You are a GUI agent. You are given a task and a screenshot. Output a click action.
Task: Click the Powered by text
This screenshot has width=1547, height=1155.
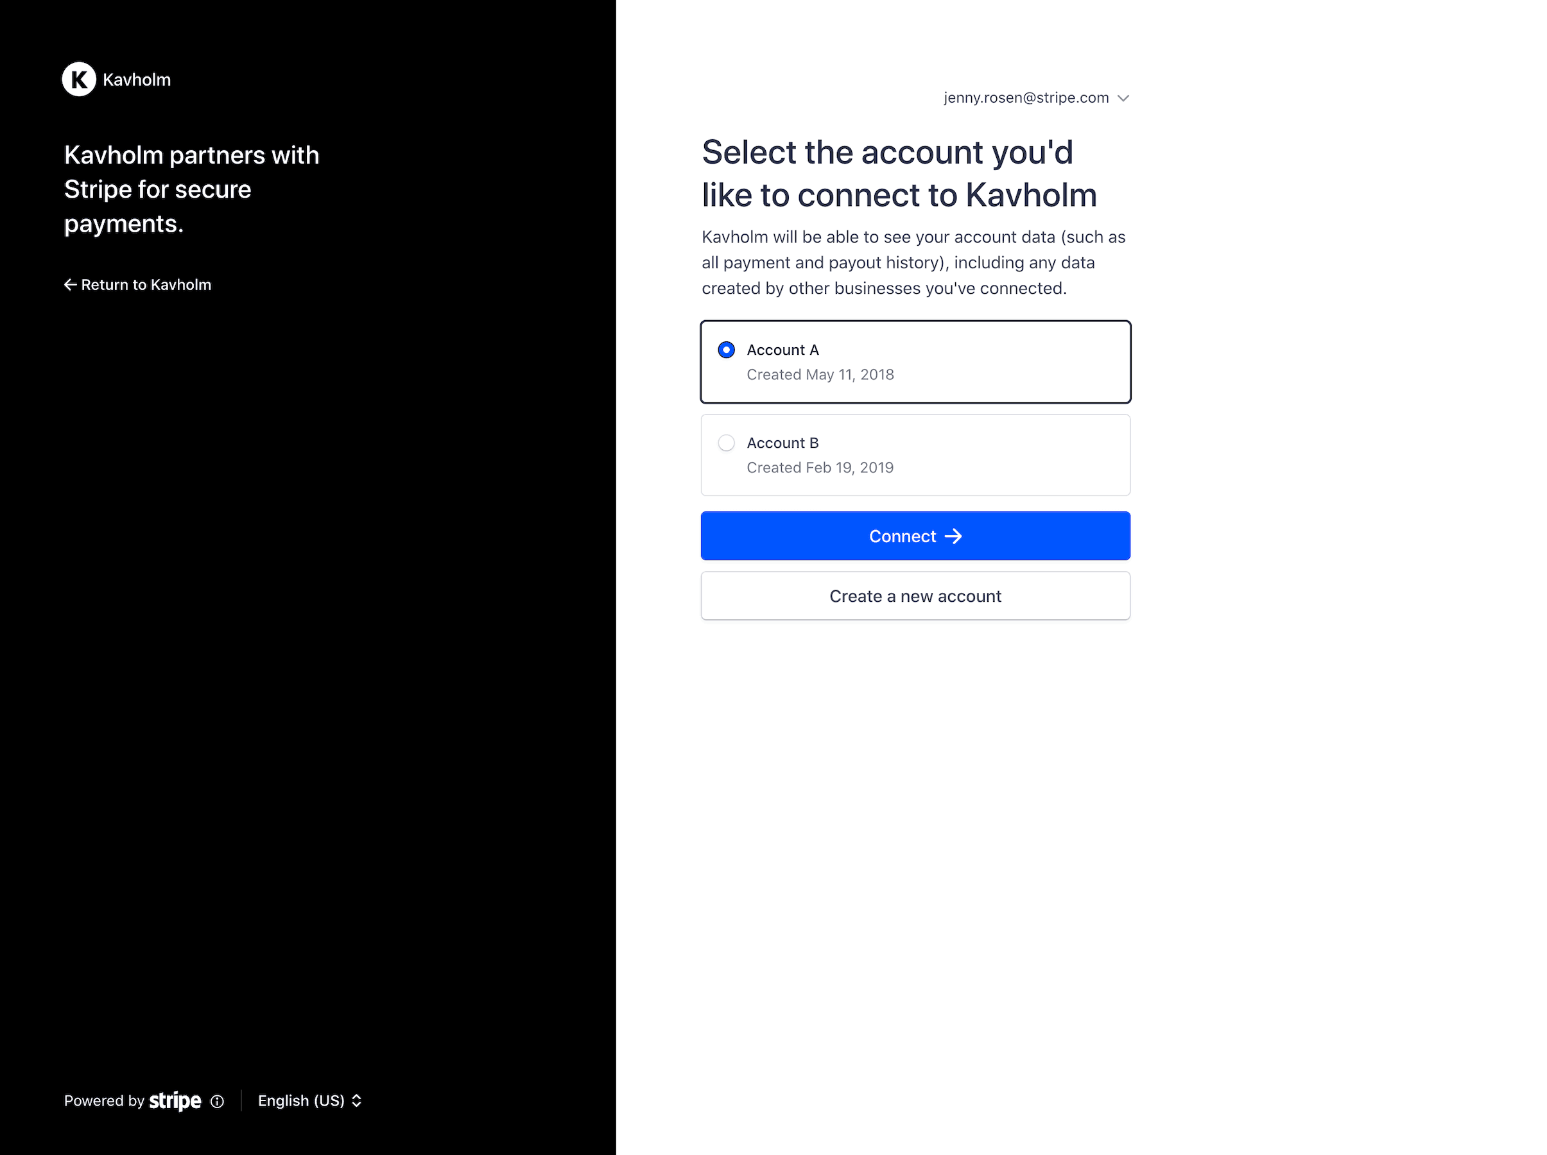(104, 1100)
